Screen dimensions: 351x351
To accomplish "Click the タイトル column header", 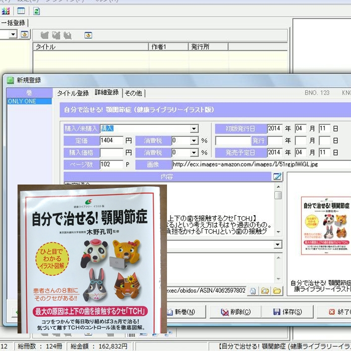I will 91,47.
